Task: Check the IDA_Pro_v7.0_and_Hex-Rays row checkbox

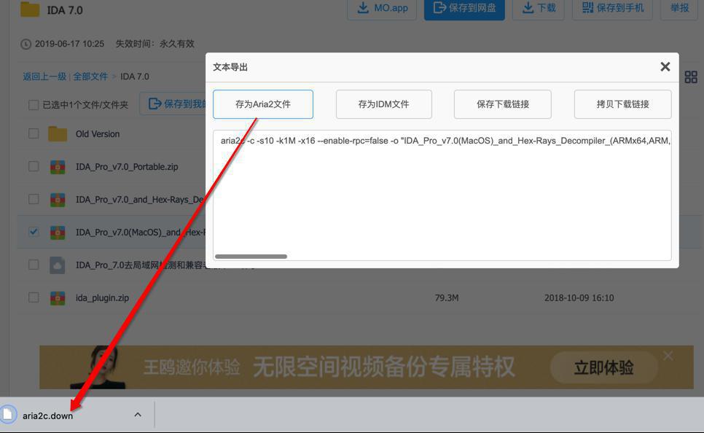Action: coord(34,199)
